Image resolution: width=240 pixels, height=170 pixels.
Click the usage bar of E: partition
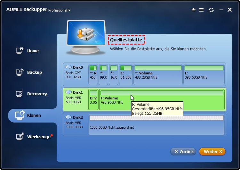coord(204,68)
